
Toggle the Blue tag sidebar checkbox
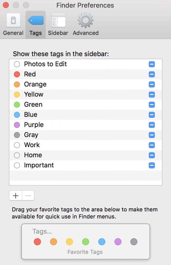pyautogui.click(x=152, y=115)
